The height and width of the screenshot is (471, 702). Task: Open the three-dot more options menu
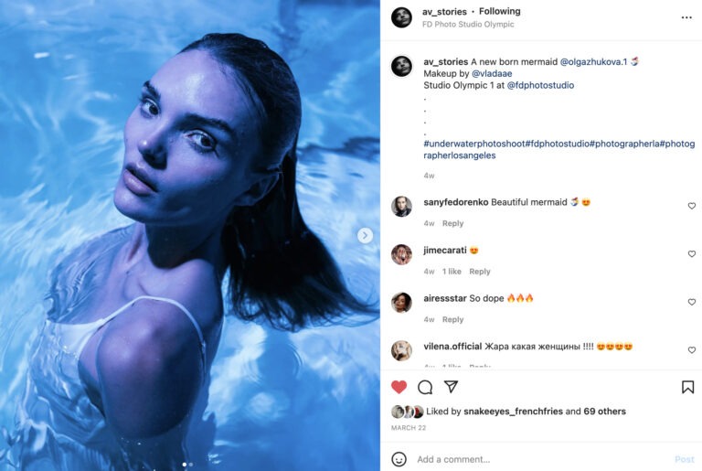686,17
